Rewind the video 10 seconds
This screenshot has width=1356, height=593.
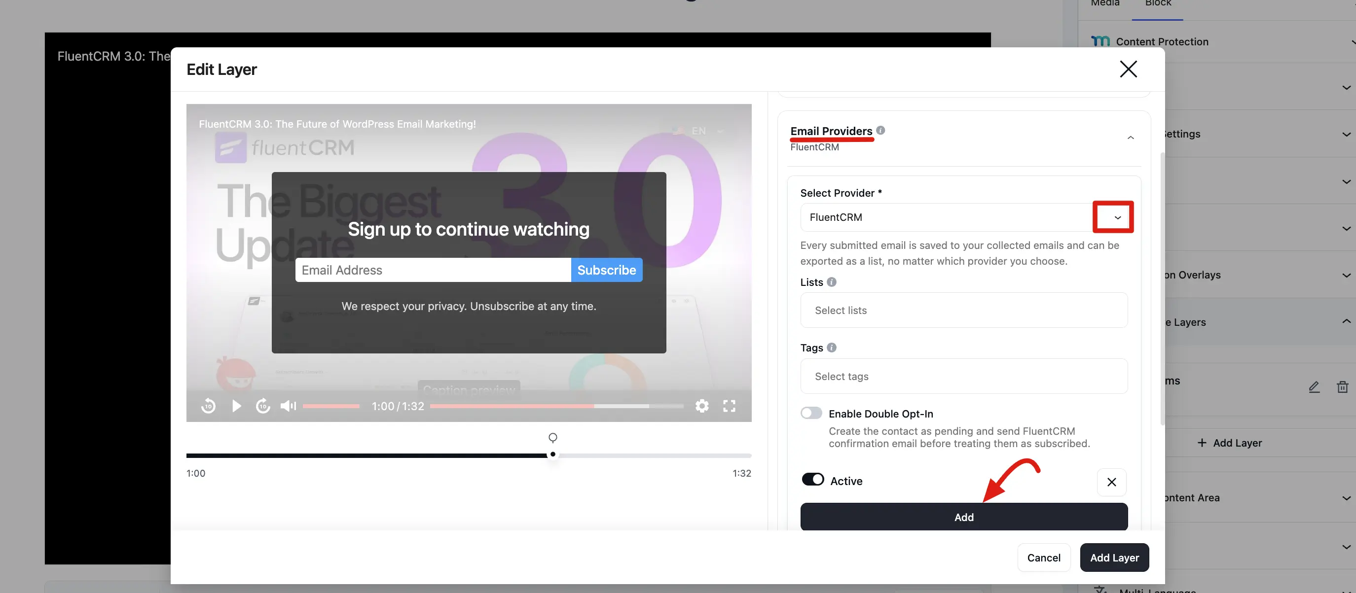pyautogui.click(x=209, y=406)
